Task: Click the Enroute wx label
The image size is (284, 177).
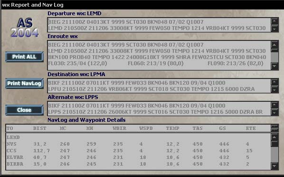Action: tap(63, 36)
